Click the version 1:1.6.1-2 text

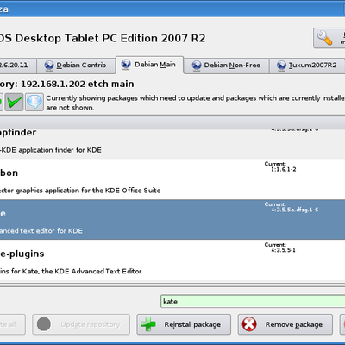click(284, 169)
